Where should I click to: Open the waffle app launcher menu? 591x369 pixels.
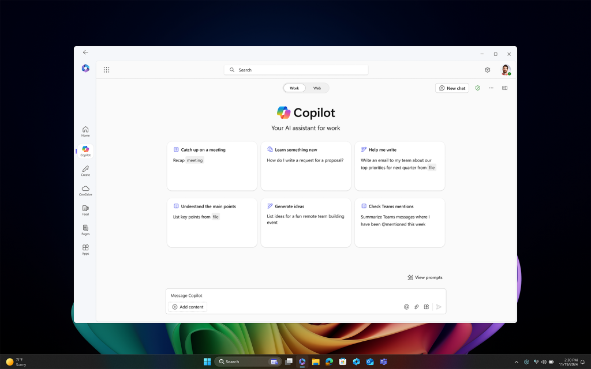click(106, 69)
